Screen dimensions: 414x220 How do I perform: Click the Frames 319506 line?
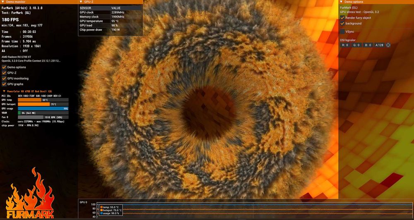point(17,37)
